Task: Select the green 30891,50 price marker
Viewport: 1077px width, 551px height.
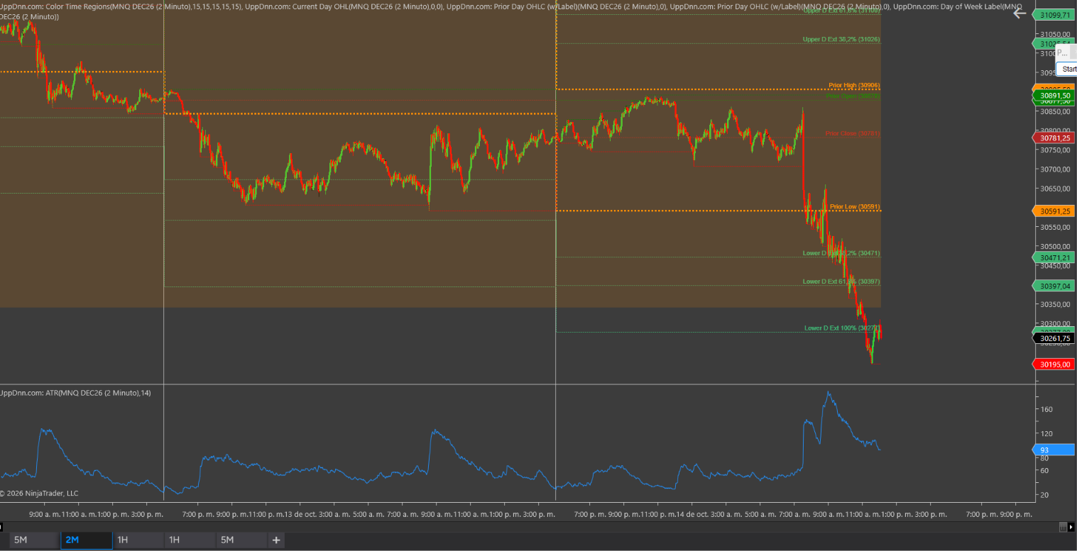Action: (1053, 95)
